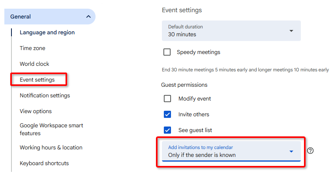
Task: Select Event settings in sidebar
Action: pos(37,80)
